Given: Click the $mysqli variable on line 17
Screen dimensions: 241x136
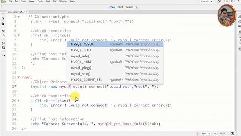Looking at the screenshot, I should pos(38,87).
